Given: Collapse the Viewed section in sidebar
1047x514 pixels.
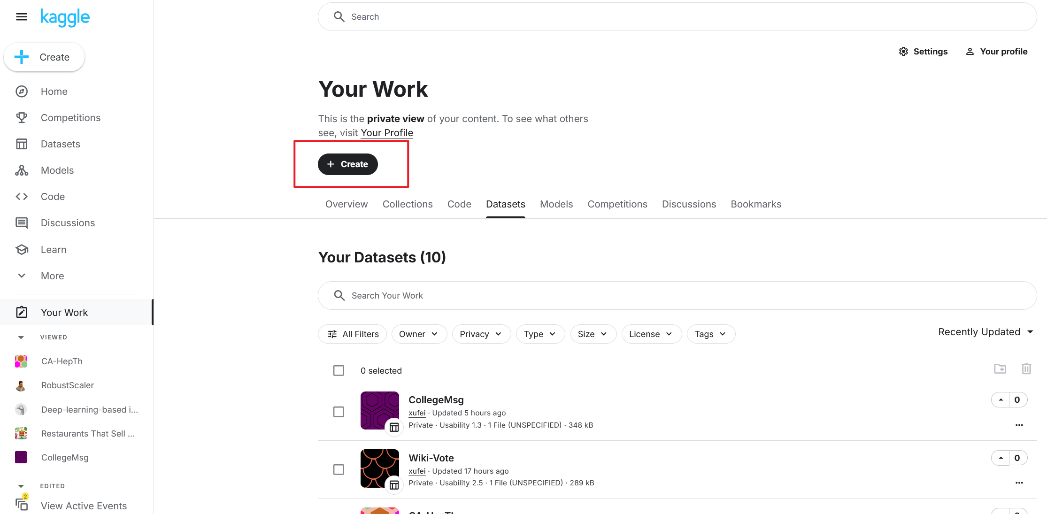Looking at the screenshot, I should point(21,338).
